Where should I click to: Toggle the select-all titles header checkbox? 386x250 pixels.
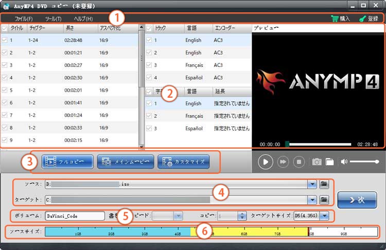pos(5,28)
